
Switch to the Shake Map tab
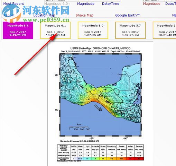click(x=84, y=15)
